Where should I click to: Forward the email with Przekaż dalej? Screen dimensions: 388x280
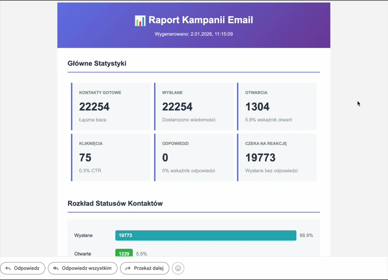[x=145, y=268]
